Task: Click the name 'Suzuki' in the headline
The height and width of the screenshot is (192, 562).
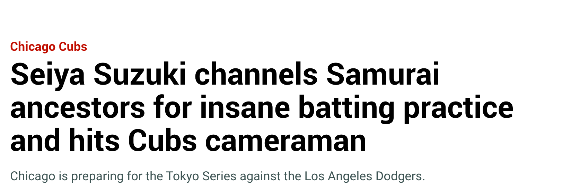Action: coord(140,75)
